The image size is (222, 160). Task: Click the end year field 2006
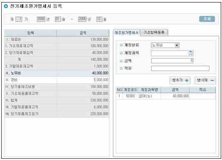82,19
